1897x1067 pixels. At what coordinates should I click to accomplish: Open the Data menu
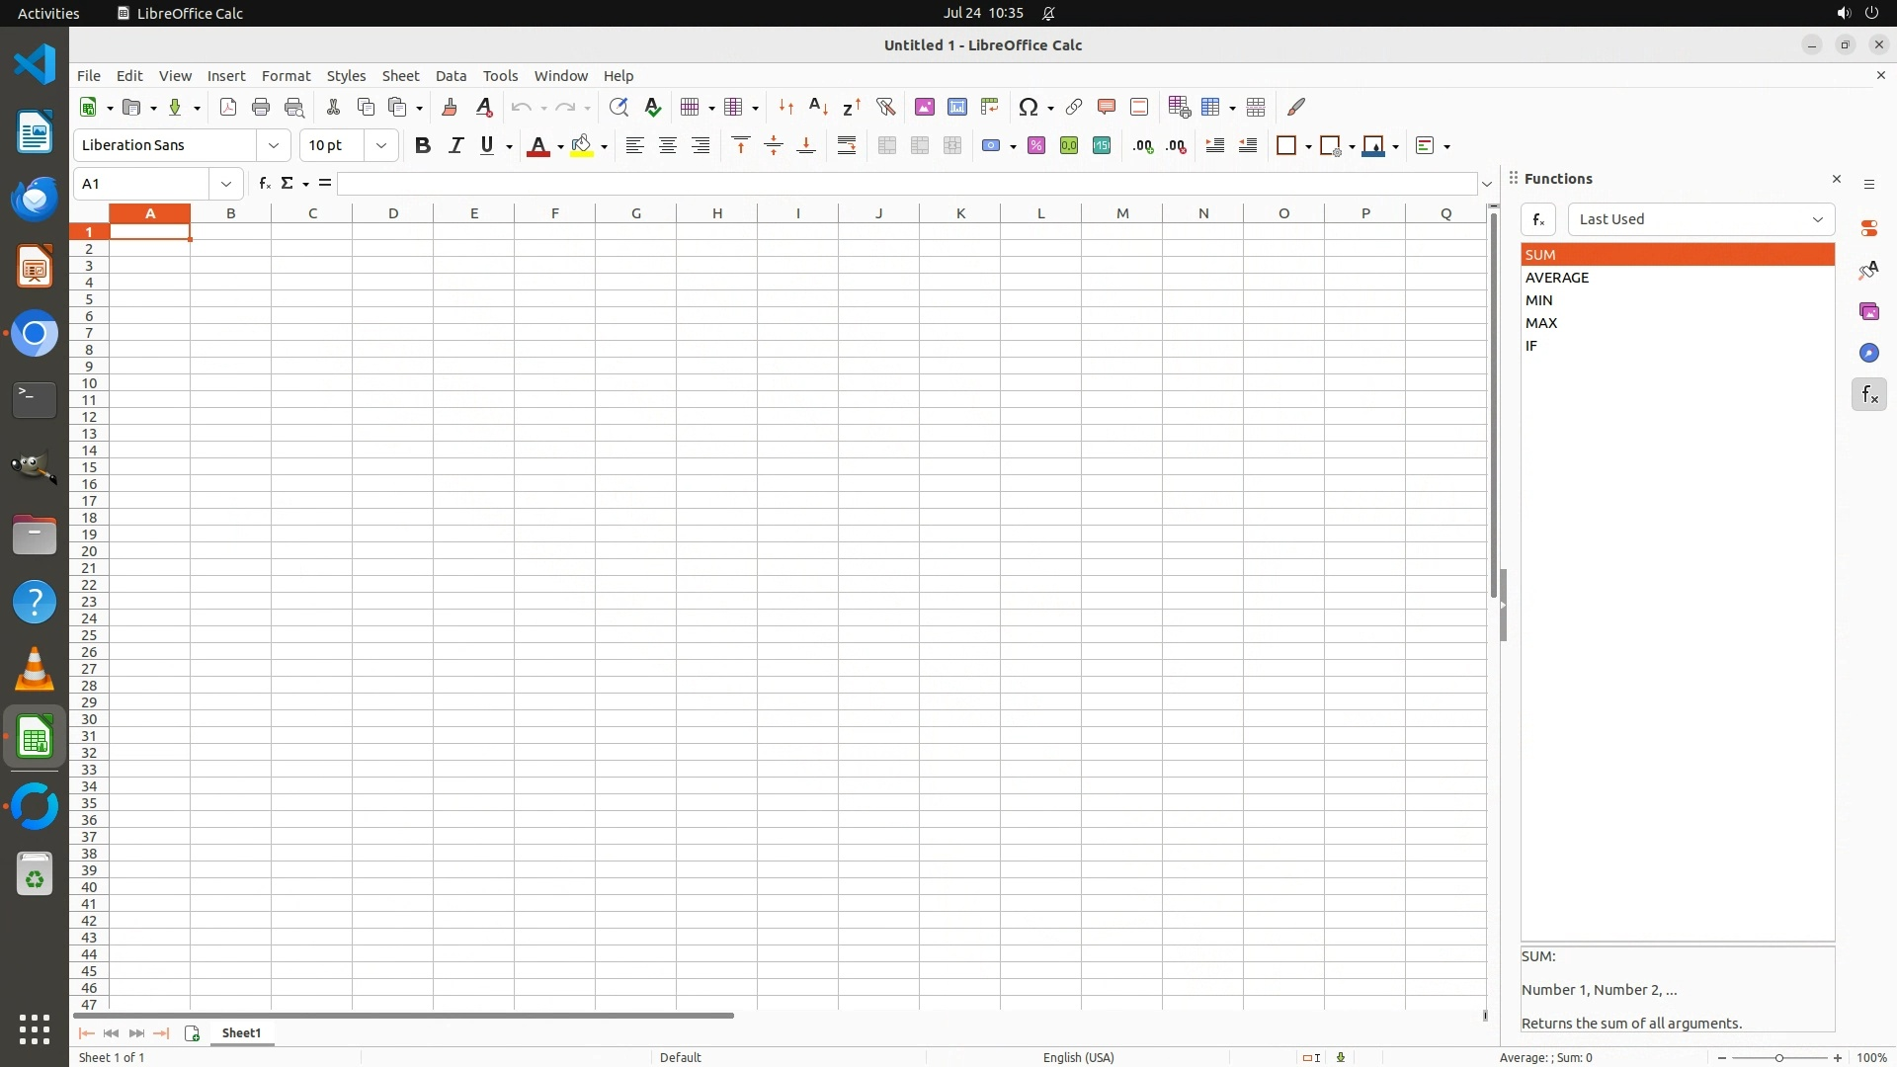point(451,76)
